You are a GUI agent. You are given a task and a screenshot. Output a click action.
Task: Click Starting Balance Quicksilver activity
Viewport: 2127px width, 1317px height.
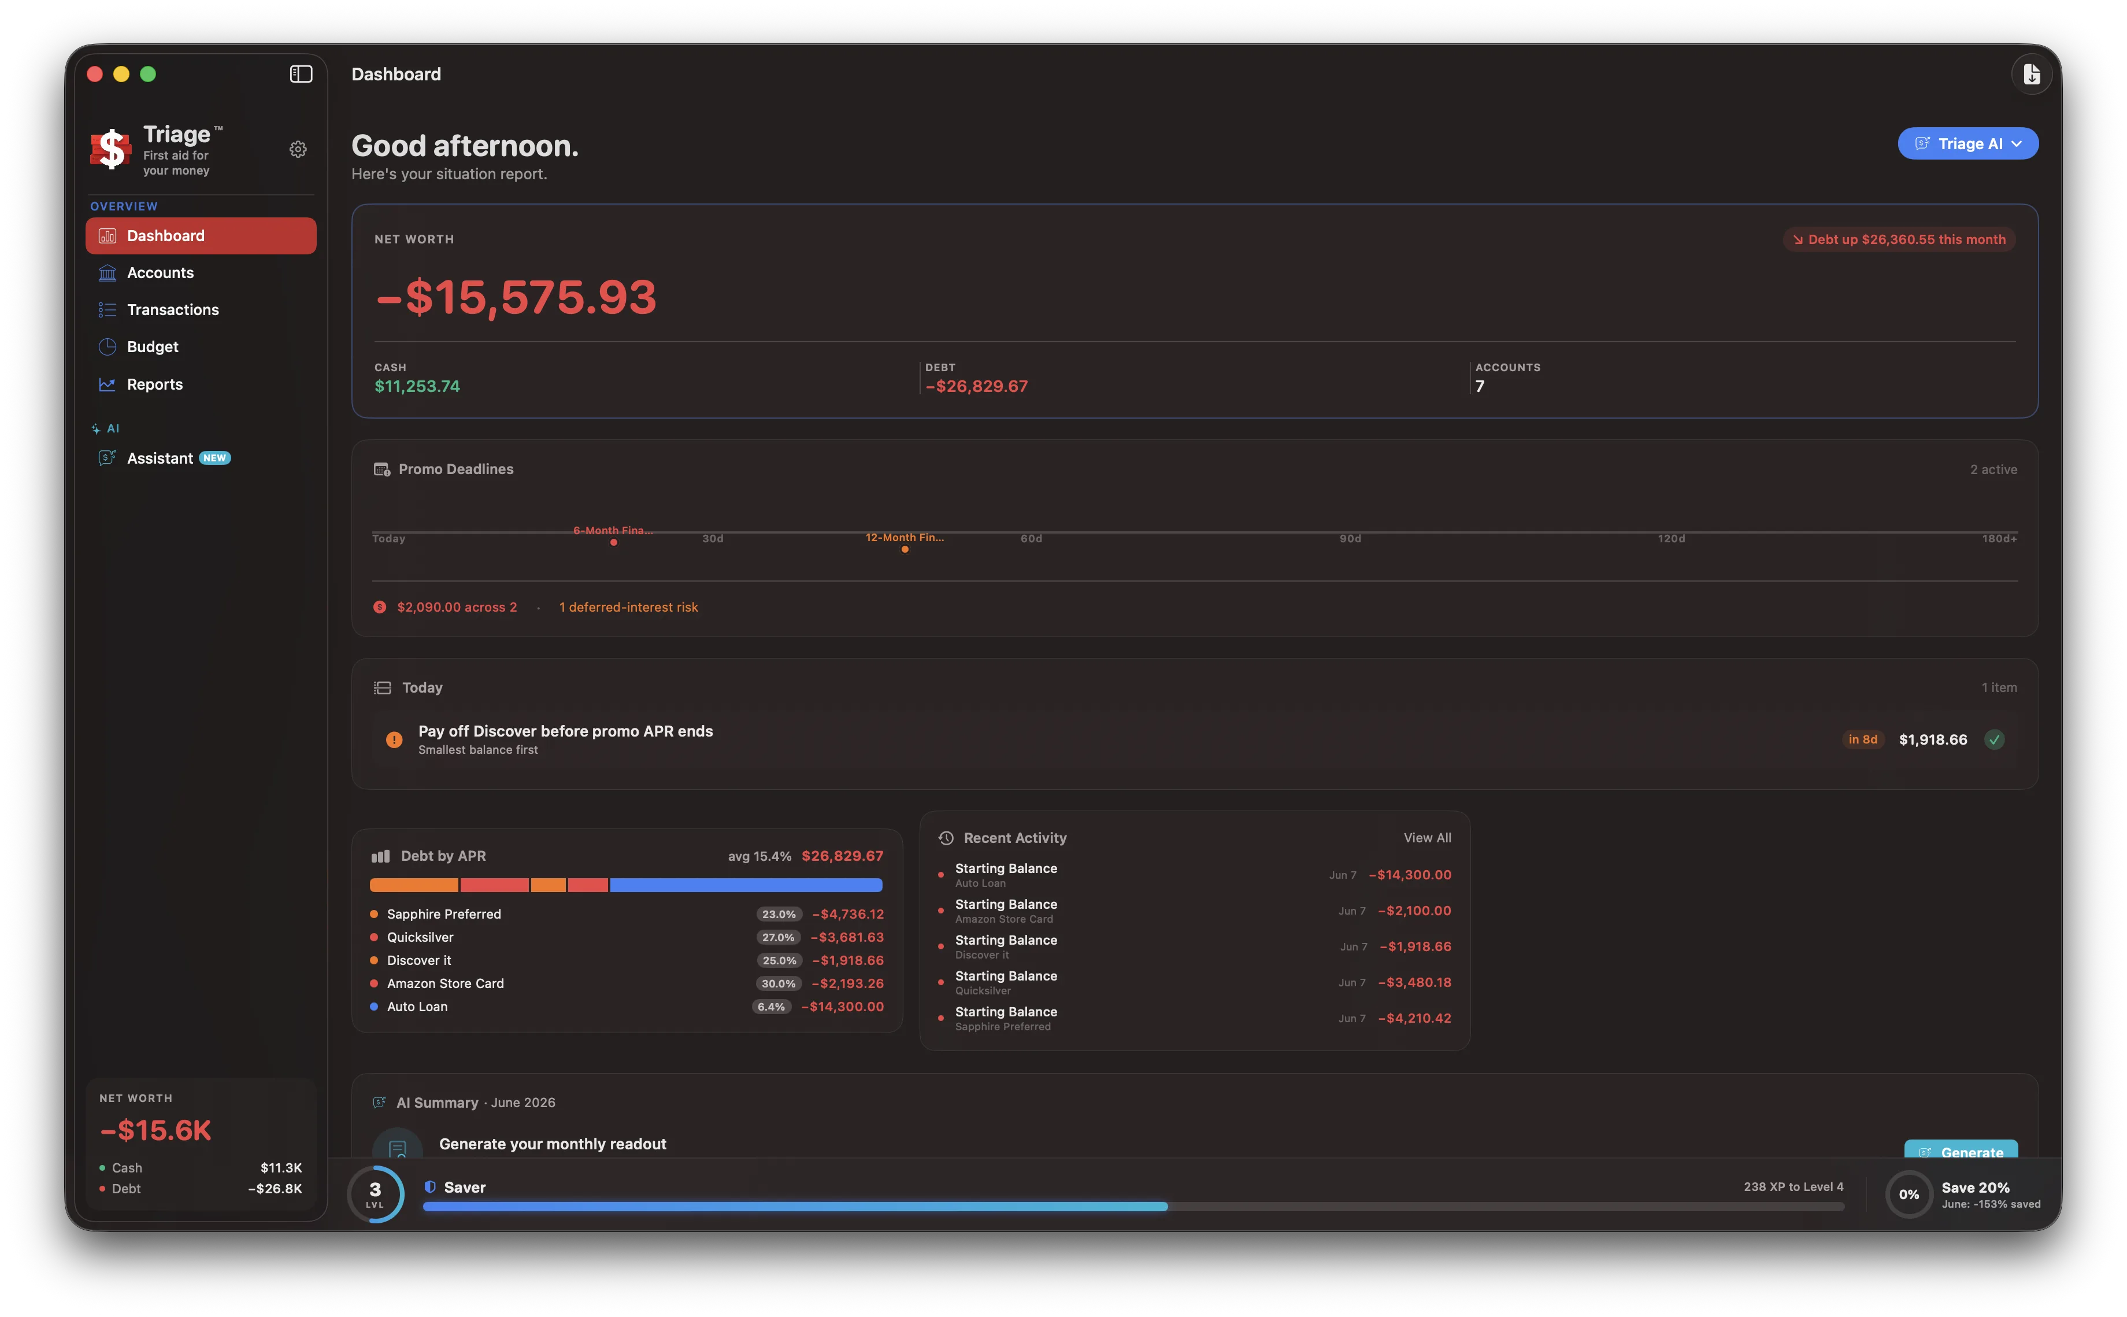1195,982
